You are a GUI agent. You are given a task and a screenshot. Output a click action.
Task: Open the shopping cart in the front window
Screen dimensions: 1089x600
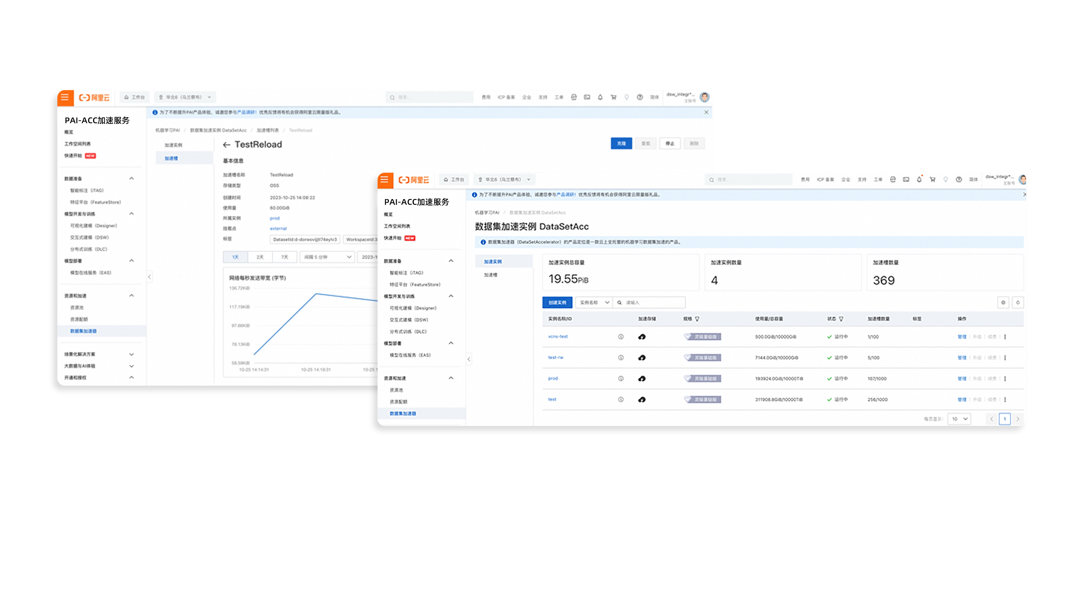click(x=933, y=180)
